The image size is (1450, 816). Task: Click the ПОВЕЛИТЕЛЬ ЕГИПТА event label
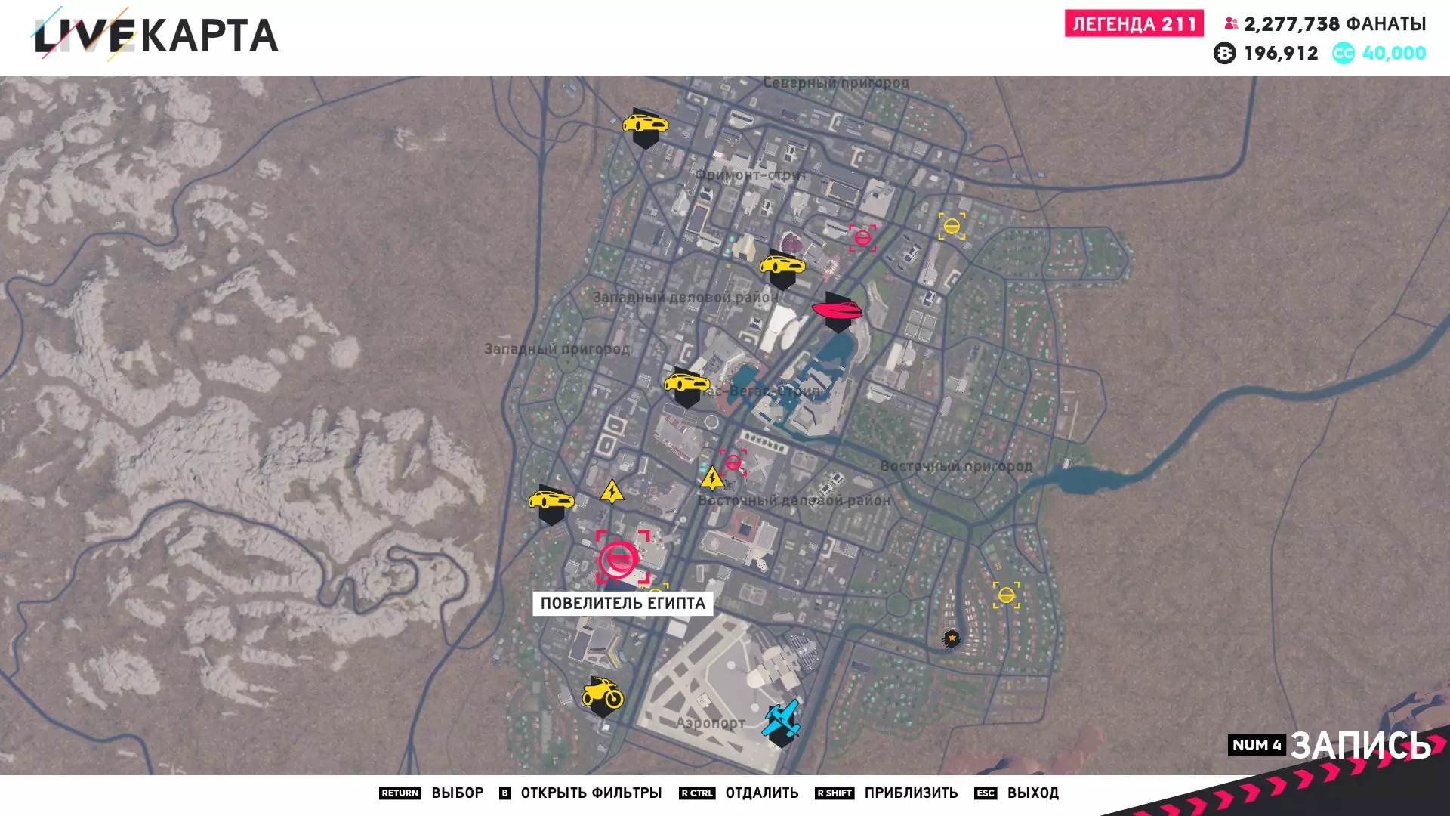(x=622, y=603)
